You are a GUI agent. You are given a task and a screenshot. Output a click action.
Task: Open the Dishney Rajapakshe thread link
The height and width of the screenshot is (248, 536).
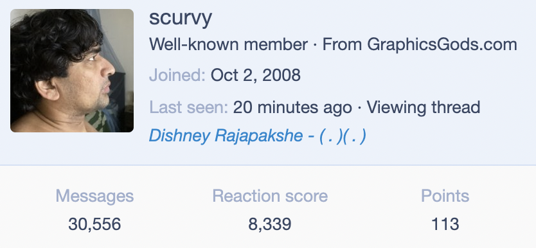click(x=258, y=136)
